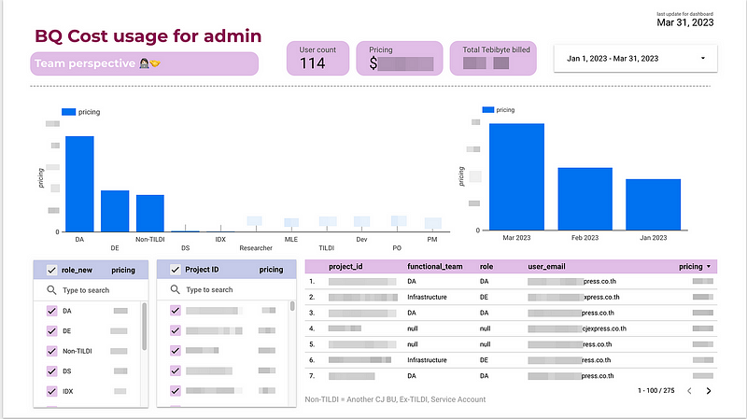Image resolution: width=747 pixels, height=419 pixels.
Task: Click the search icon in role_new filter
Action: coord(51,290)
